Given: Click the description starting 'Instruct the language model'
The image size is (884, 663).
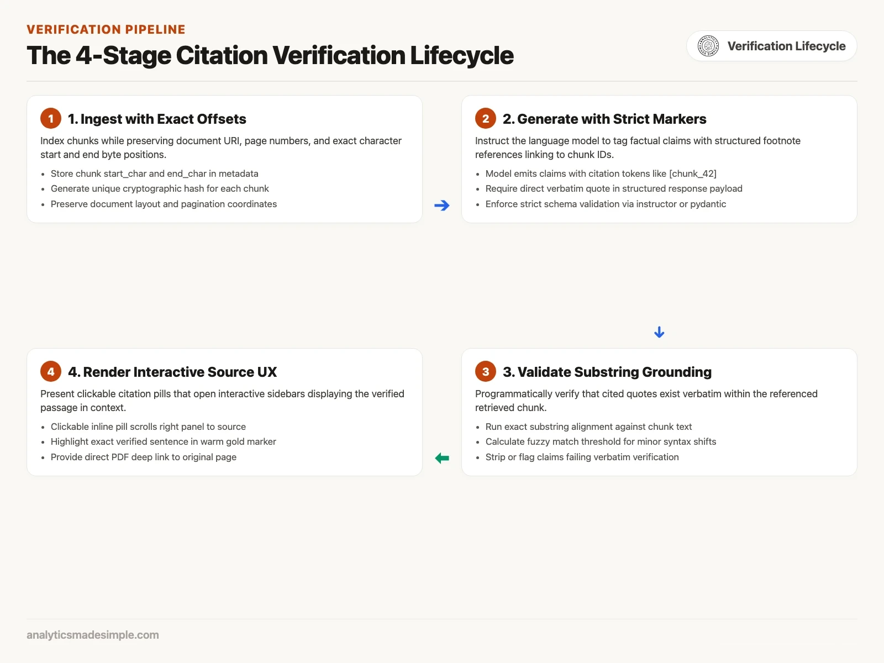Looking at the screenshot, I should pos(638,148).
